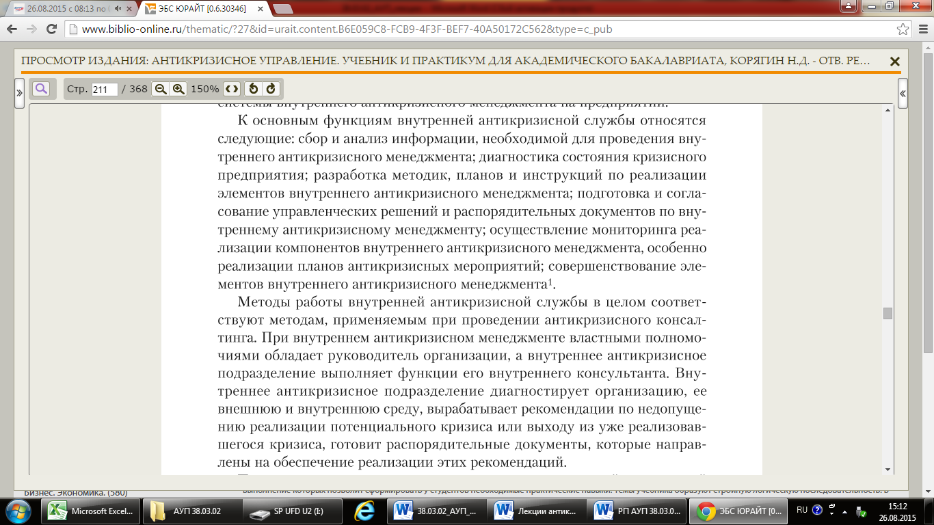Edit the page number field
Screen dimensions: 934x525
pos(105,90)
